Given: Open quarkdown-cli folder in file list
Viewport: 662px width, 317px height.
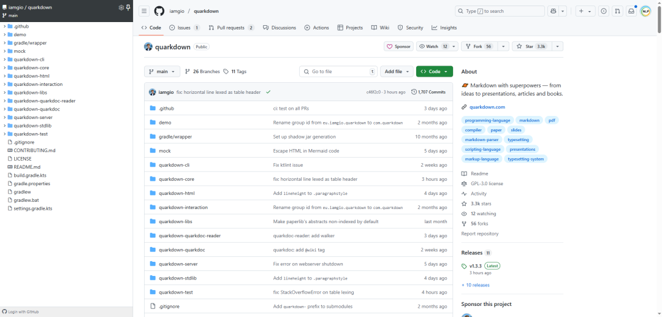Looking at the screenshot, I should [174, 165].
